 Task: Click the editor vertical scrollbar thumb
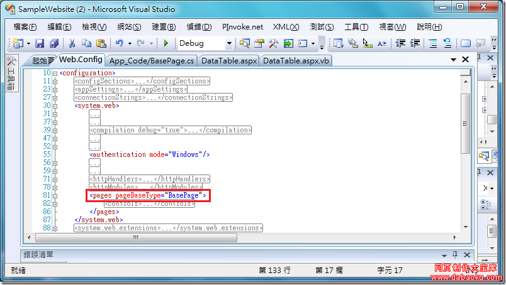click(x=465, y=123)
